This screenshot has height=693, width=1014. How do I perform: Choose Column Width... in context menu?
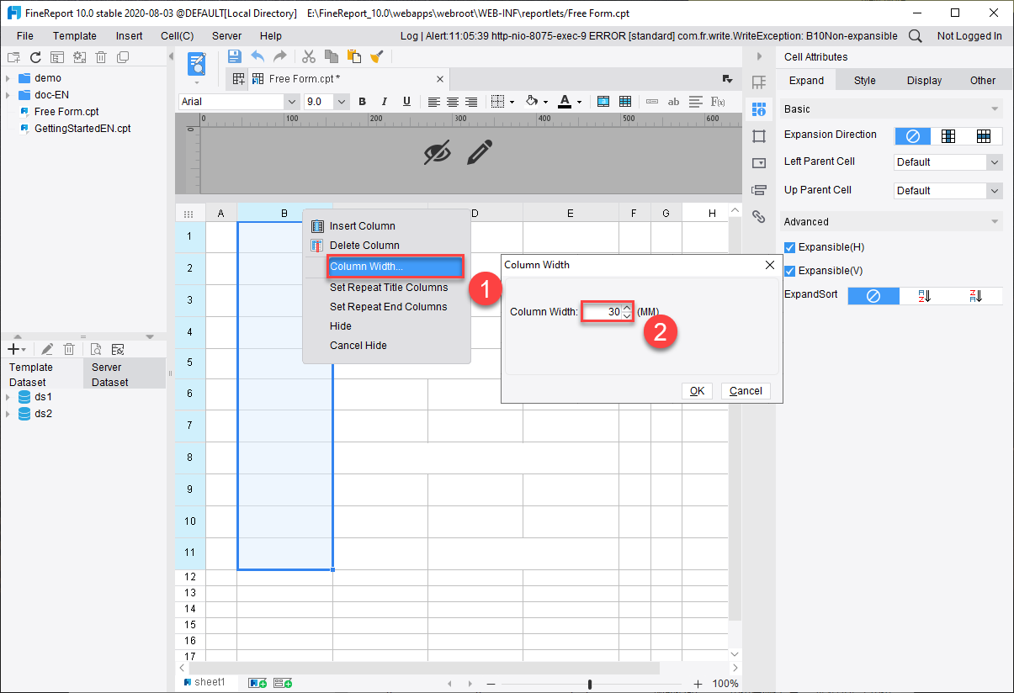click(x=395, y=267)
